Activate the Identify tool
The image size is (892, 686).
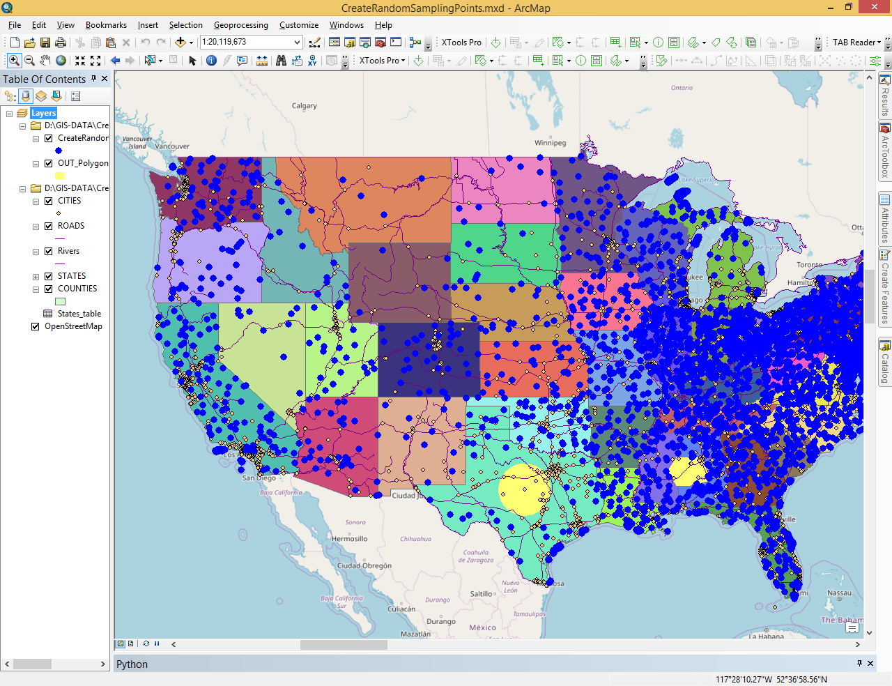pyautogui.click(x=211, y=61)
